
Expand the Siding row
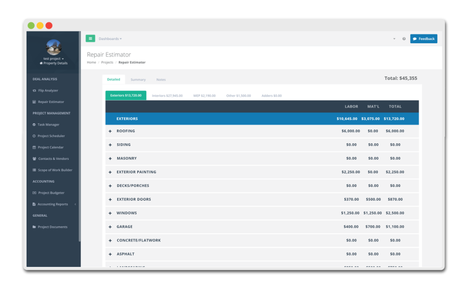pyautogui.click(x=110, y=145)
